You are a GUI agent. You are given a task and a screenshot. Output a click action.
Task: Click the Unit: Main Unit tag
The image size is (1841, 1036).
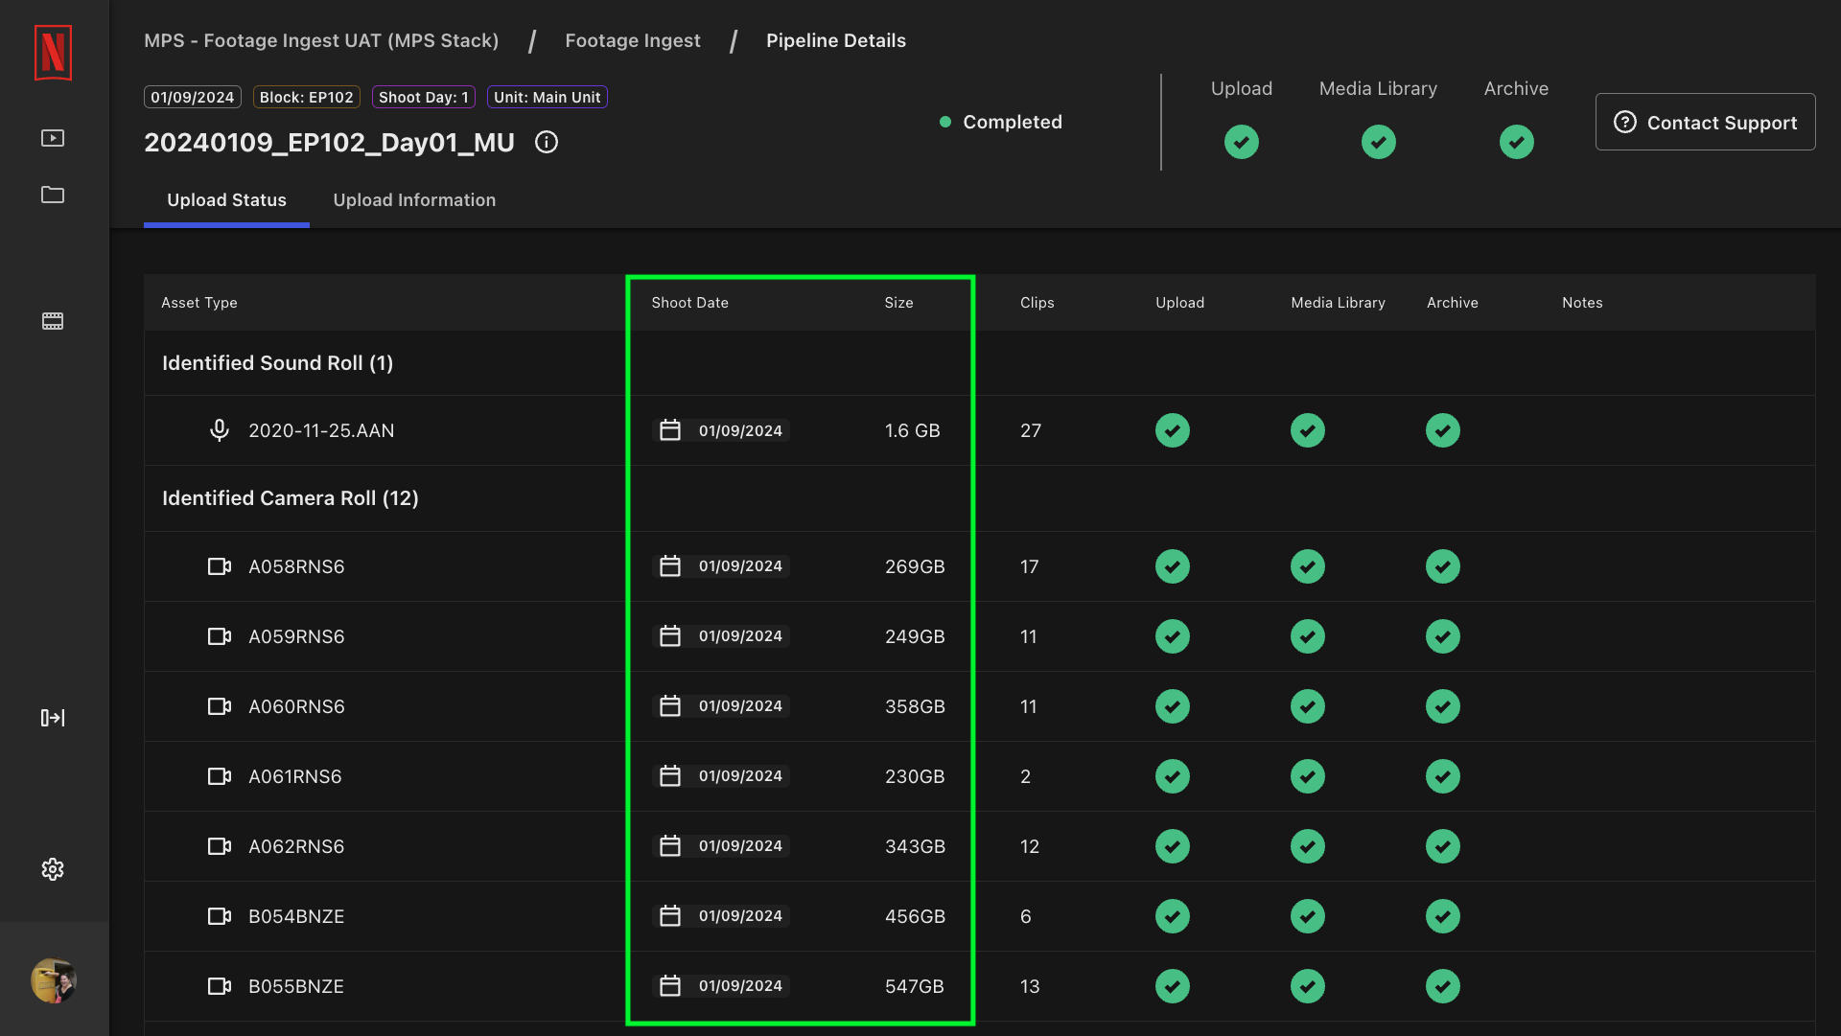pyautogui.click(x=548, y=97)
